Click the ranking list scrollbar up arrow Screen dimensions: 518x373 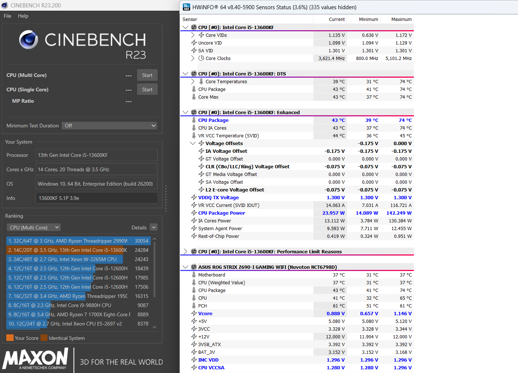pos(155,239)
